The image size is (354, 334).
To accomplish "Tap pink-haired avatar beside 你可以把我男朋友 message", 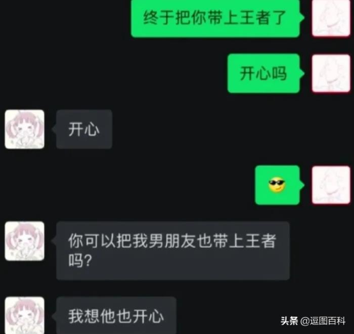I will (x=25, y=241).
